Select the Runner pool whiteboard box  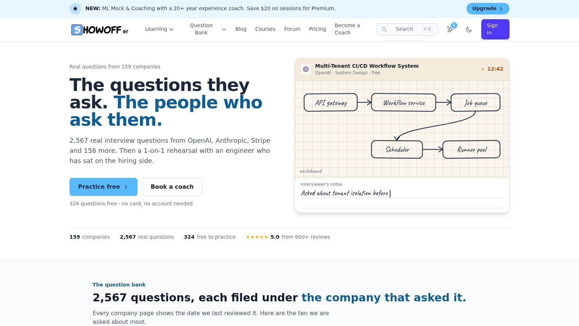472,149
